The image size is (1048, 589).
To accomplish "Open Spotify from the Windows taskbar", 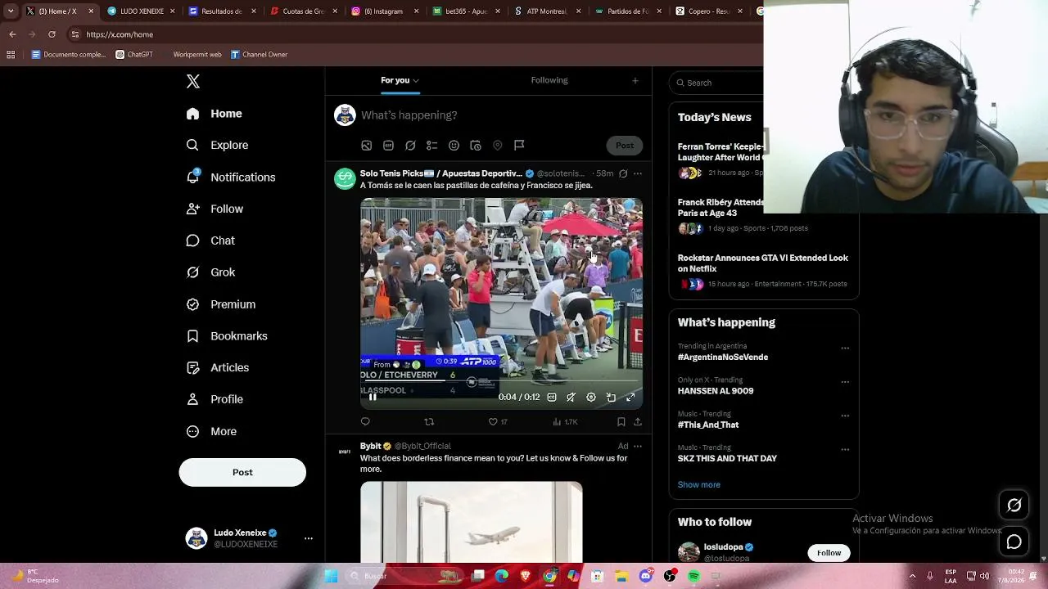I will click(693, 577).
